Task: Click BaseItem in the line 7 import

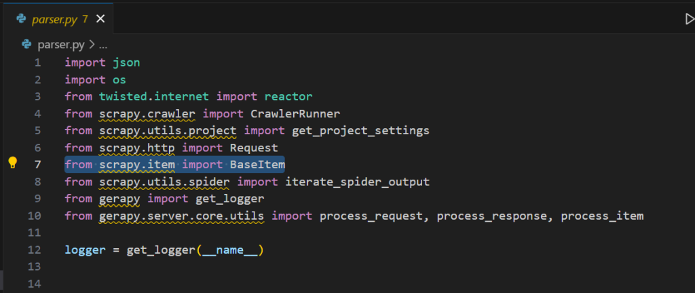Action: [x=258, y=164]
